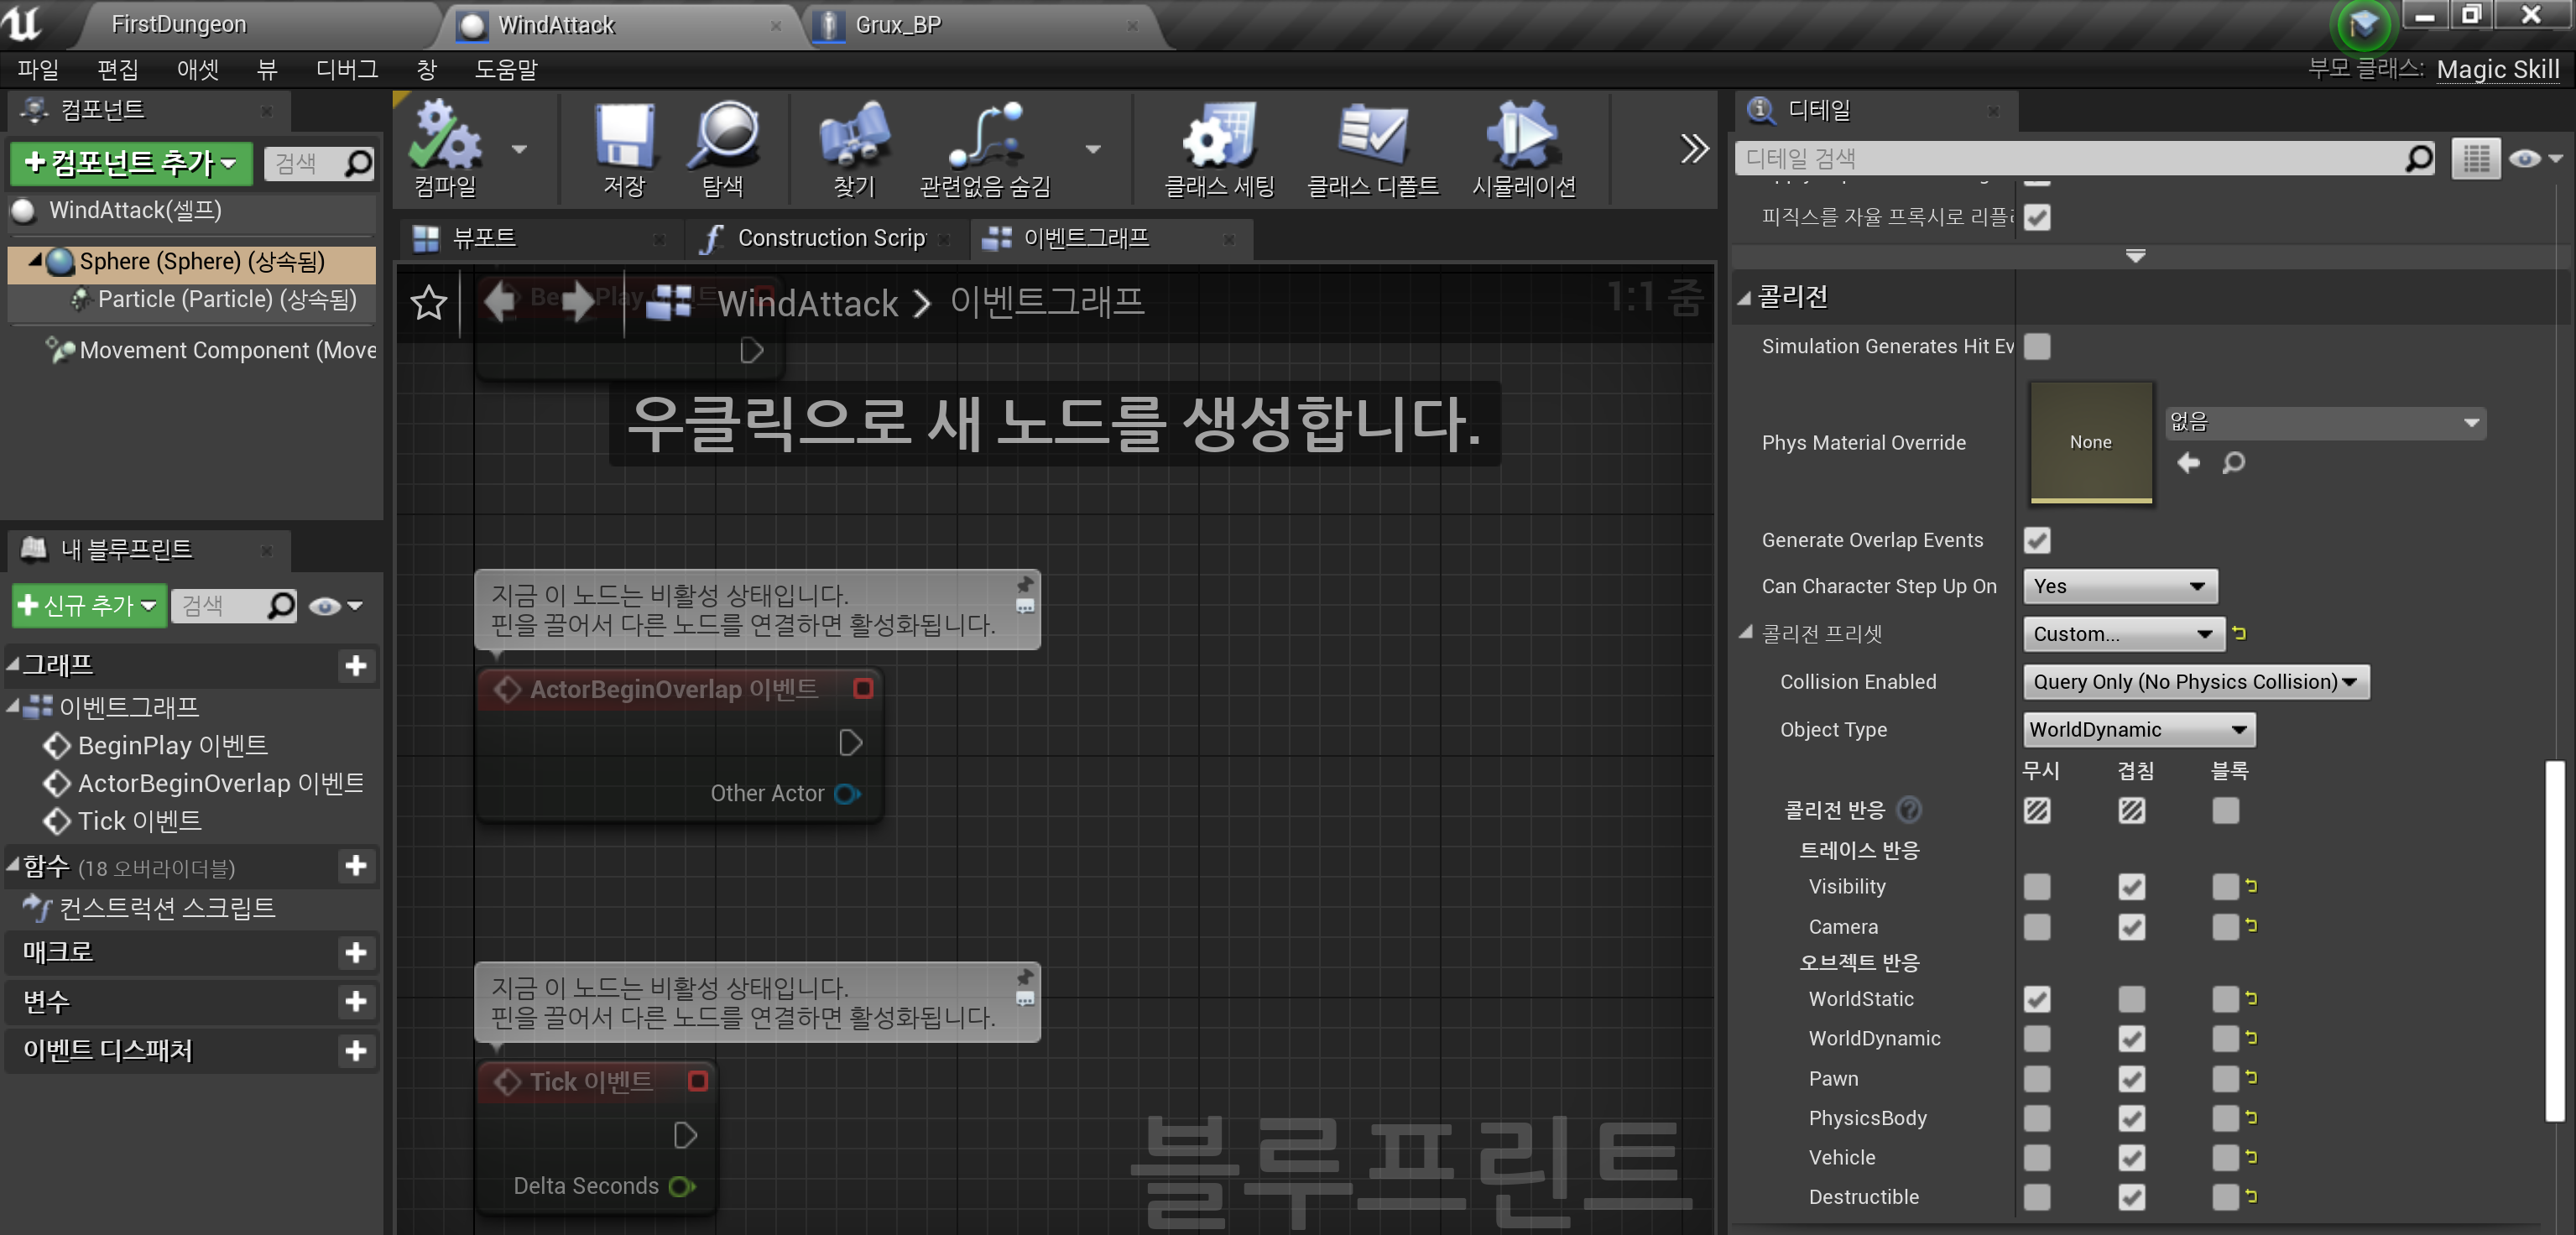Disable Generate Overlap Events
This screenshot has height=1235, width=2576.
coord(2038,540)
